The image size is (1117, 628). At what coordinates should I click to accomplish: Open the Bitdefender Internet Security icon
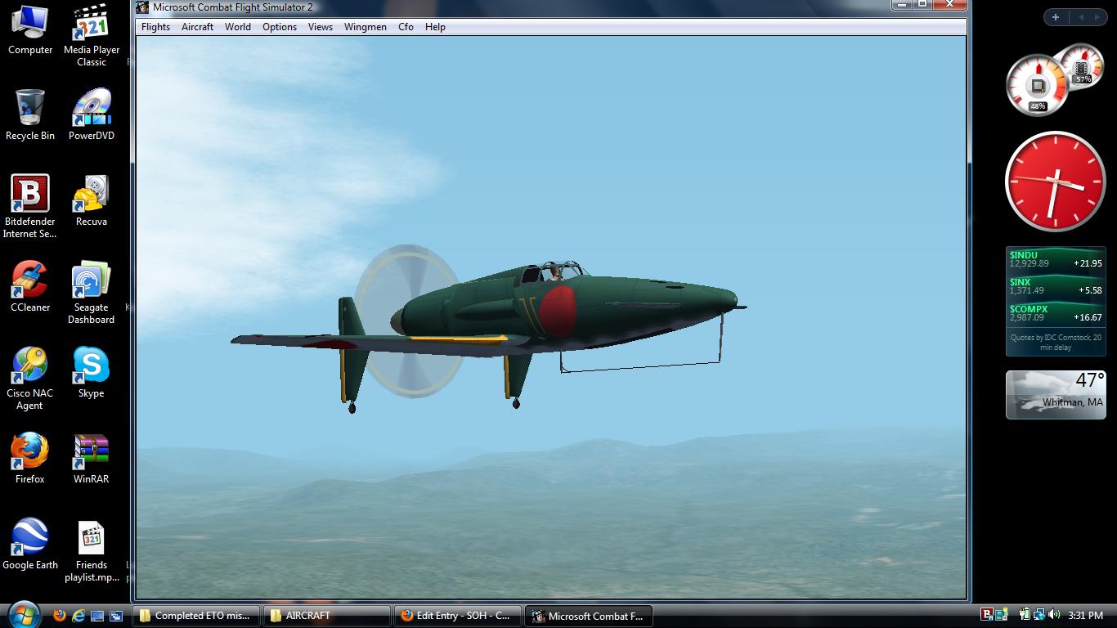29,195
